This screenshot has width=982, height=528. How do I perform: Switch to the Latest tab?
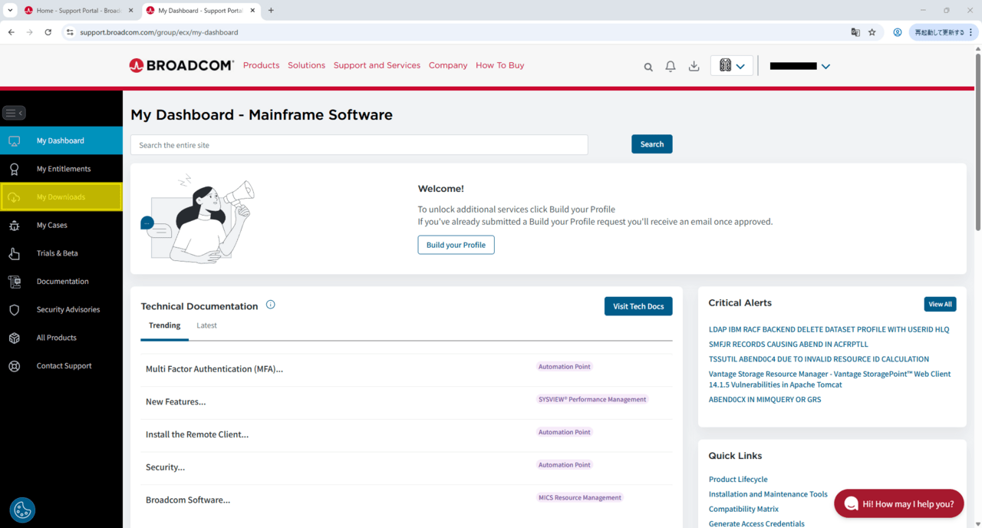tap(206, 325)
